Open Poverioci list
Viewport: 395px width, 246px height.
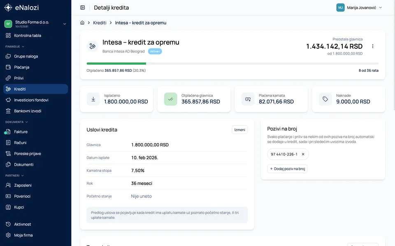tap(35, 196)
